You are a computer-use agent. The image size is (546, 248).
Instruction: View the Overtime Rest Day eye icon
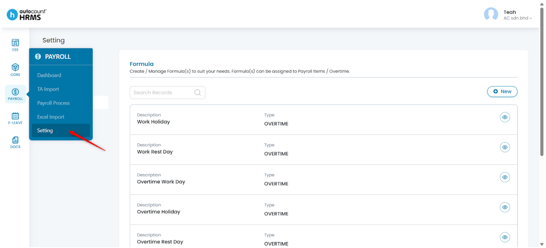coord(505,237)
